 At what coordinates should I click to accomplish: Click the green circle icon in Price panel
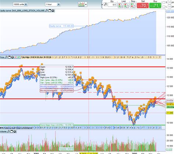click(19, 57)
